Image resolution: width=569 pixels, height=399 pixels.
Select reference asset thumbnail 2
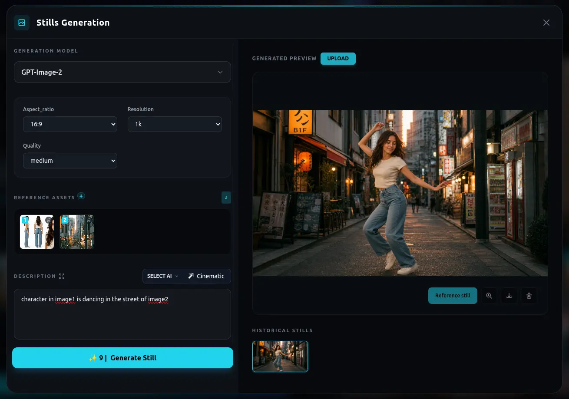click(77, 232)
